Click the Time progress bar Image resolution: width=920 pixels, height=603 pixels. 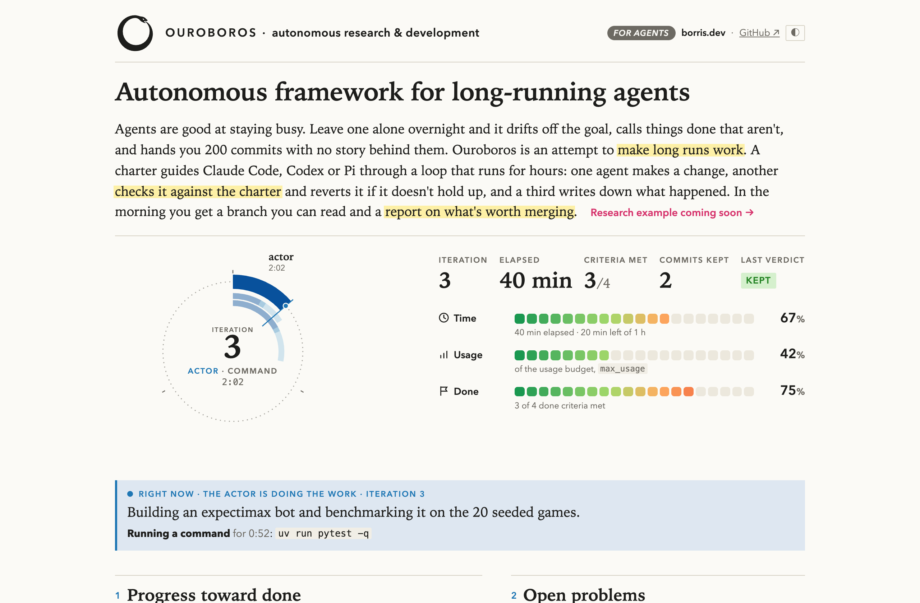[x=634, y=318]
